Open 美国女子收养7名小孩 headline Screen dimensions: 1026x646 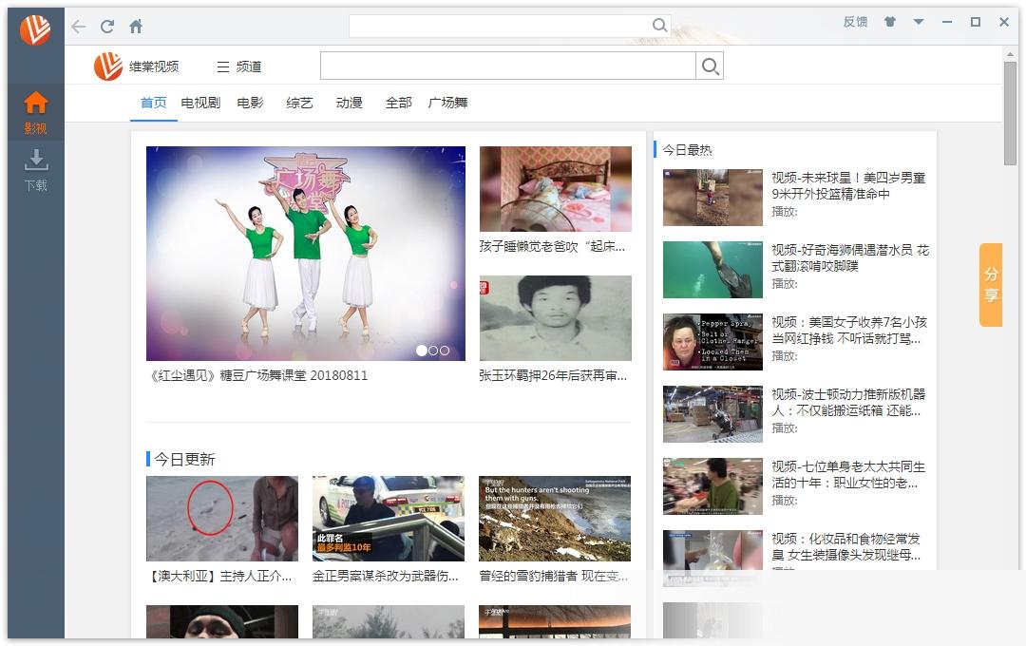click(849, 331)
